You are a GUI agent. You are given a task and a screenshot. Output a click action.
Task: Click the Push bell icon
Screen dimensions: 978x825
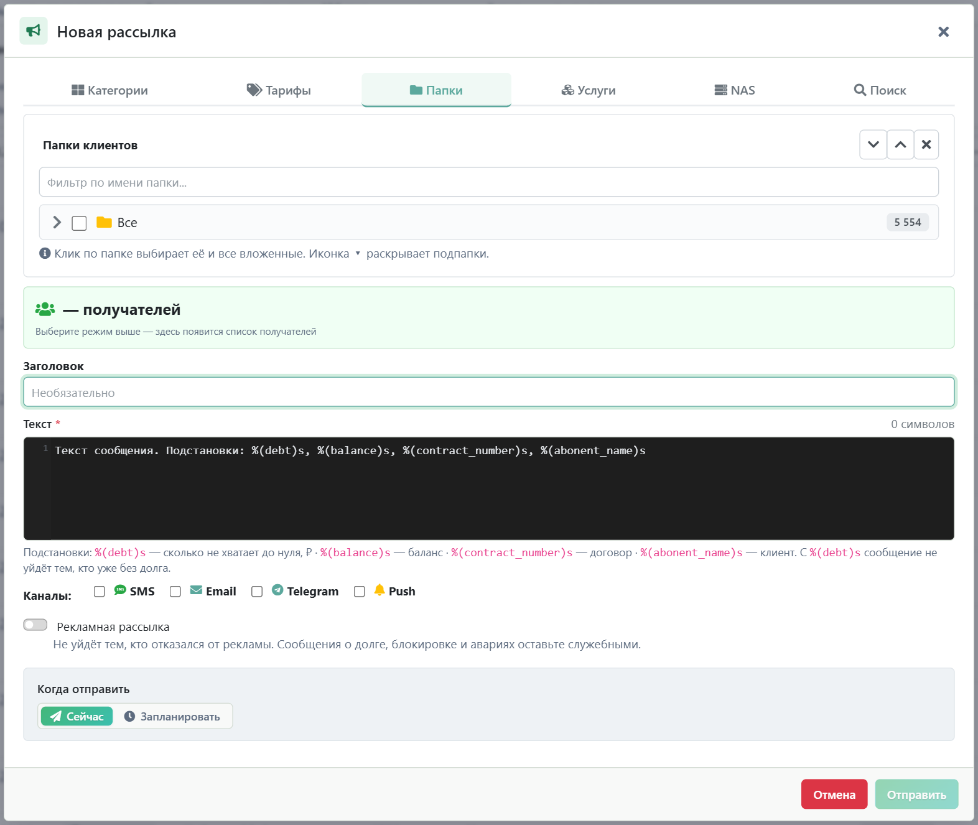(380, 590)
